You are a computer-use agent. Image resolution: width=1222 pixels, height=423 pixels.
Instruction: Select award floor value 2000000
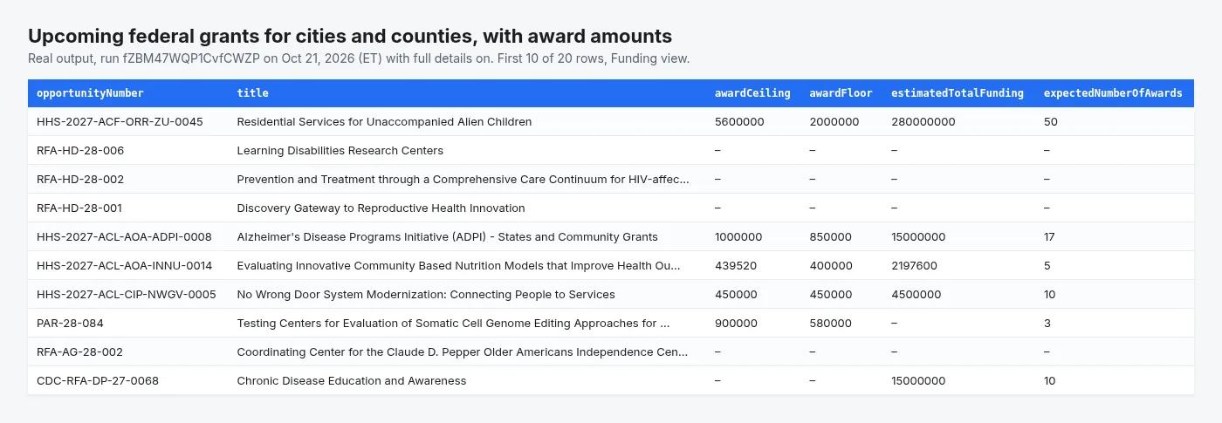click(834, 122)
